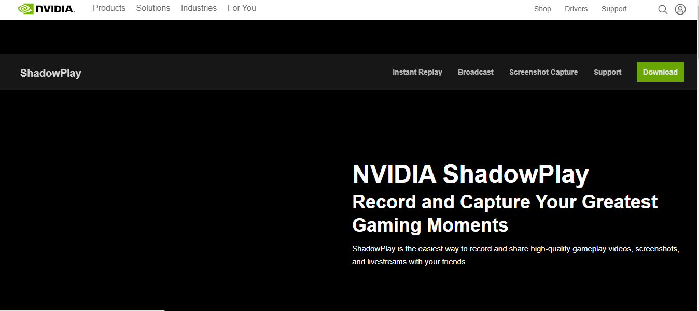Click the NVIDIA logo
The image size is (699, 311).
pyautogui.click(x=46, y=9)
